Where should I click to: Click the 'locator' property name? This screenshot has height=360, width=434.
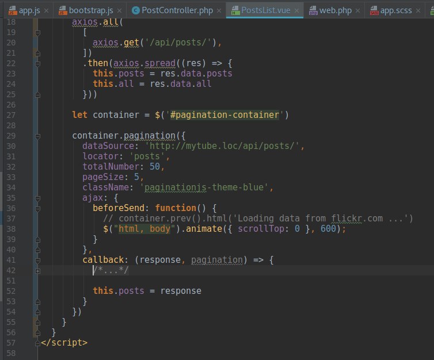pyautogui.click(x=101, y=156)
